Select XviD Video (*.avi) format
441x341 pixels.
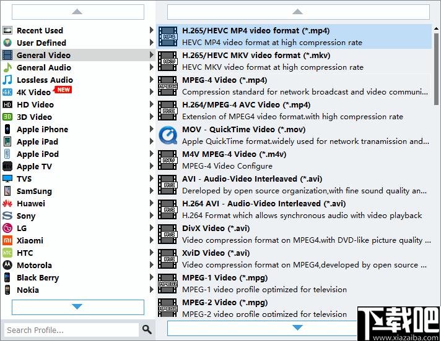click(294, 259)
